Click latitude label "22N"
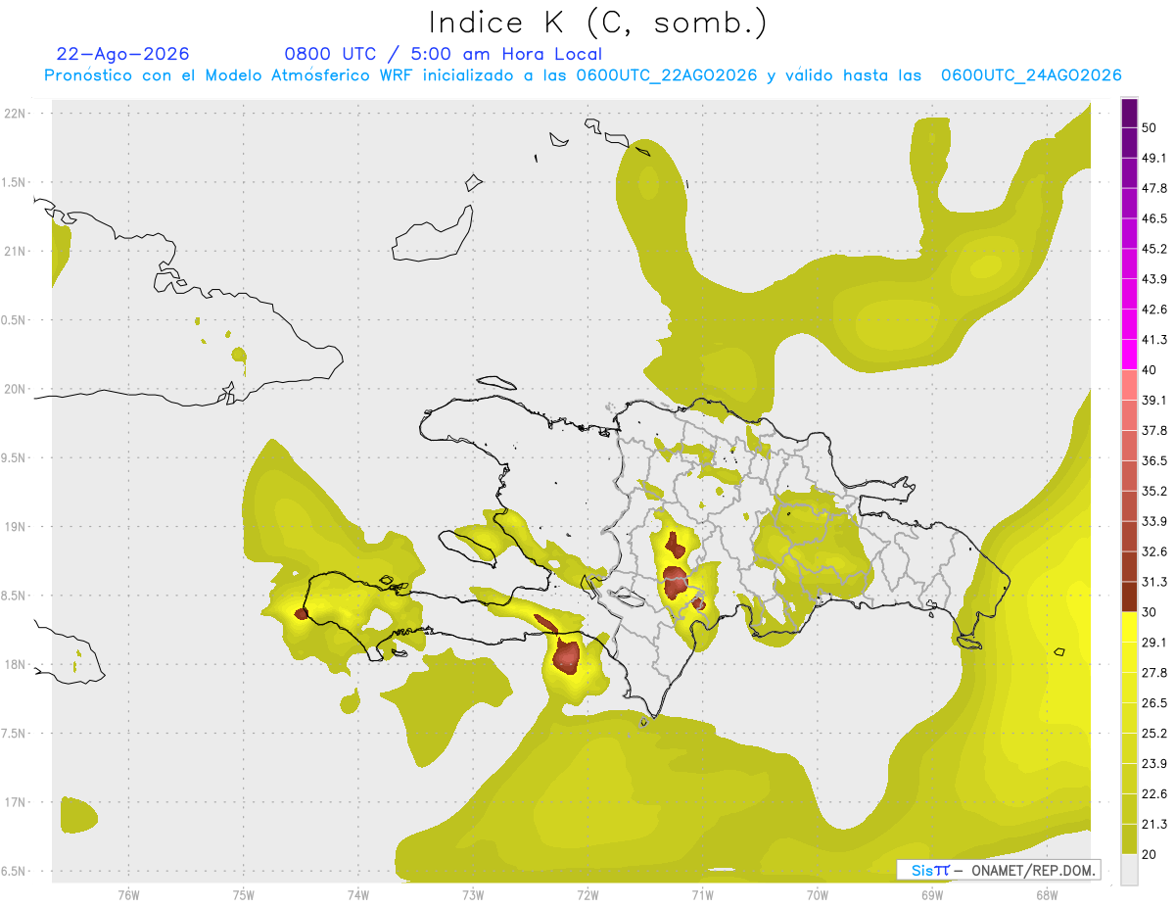1175x908 pixels. point(15,113)
